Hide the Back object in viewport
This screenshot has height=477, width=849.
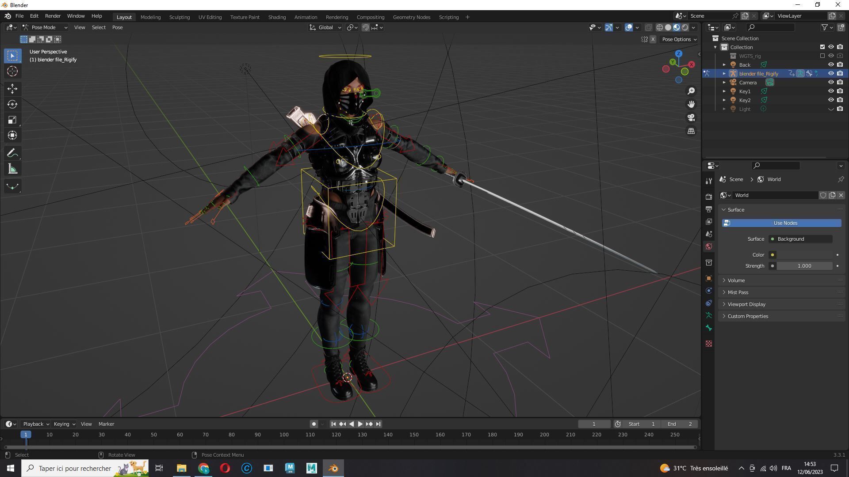click(831, 64)
